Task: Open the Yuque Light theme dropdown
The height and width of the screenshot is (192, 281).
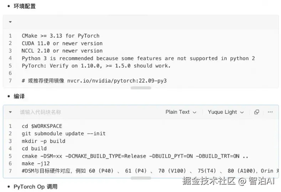Action: pos(226,112)
